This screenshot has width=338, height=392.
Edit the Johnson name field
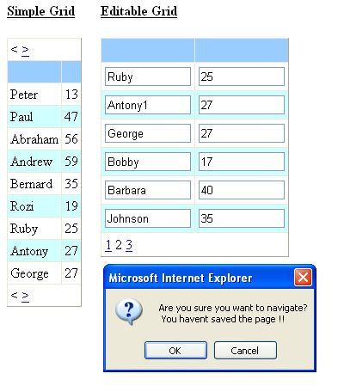point(148,218)
